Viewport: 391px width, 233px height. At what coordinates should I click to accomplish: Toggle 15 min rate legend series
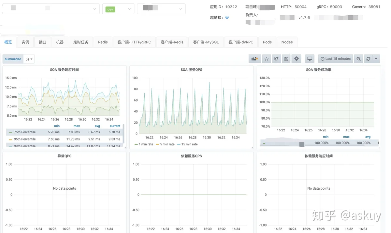pyautogui.click(x=190, y=144)
